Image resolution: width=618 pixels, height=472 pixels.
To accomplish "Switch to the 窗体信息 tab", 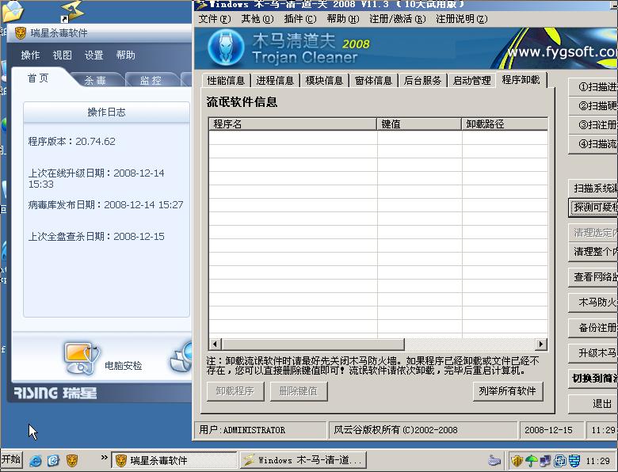I will [x=374, y=80].
